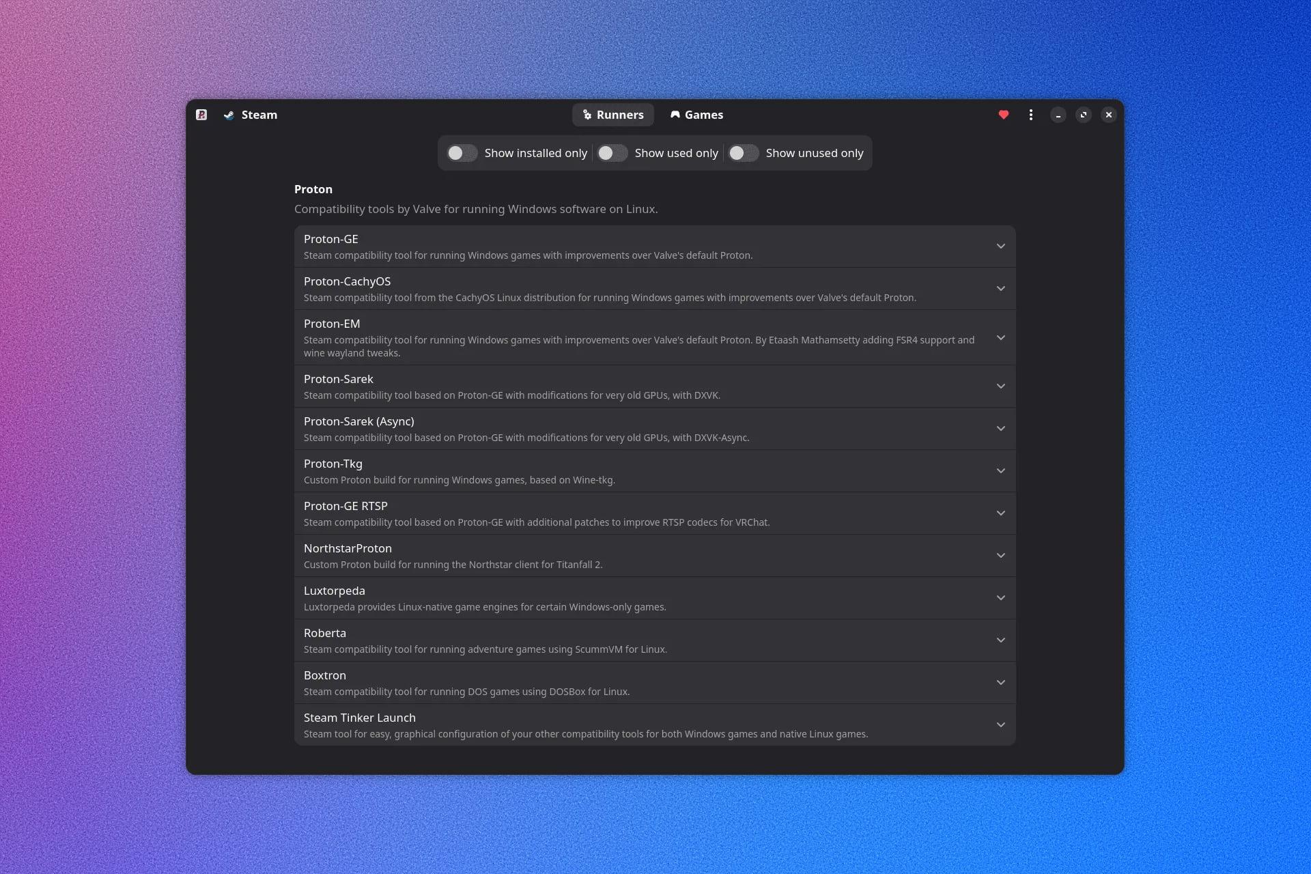Enable the Show unused only switch
Viewport: 1311px width, 874px height.
744,153
